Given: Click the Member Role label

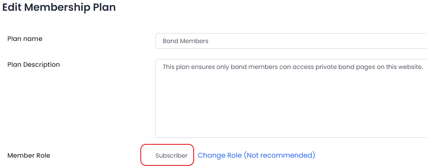Looking at the screenshot, I should pyautogui.click(x=28, y=156).
